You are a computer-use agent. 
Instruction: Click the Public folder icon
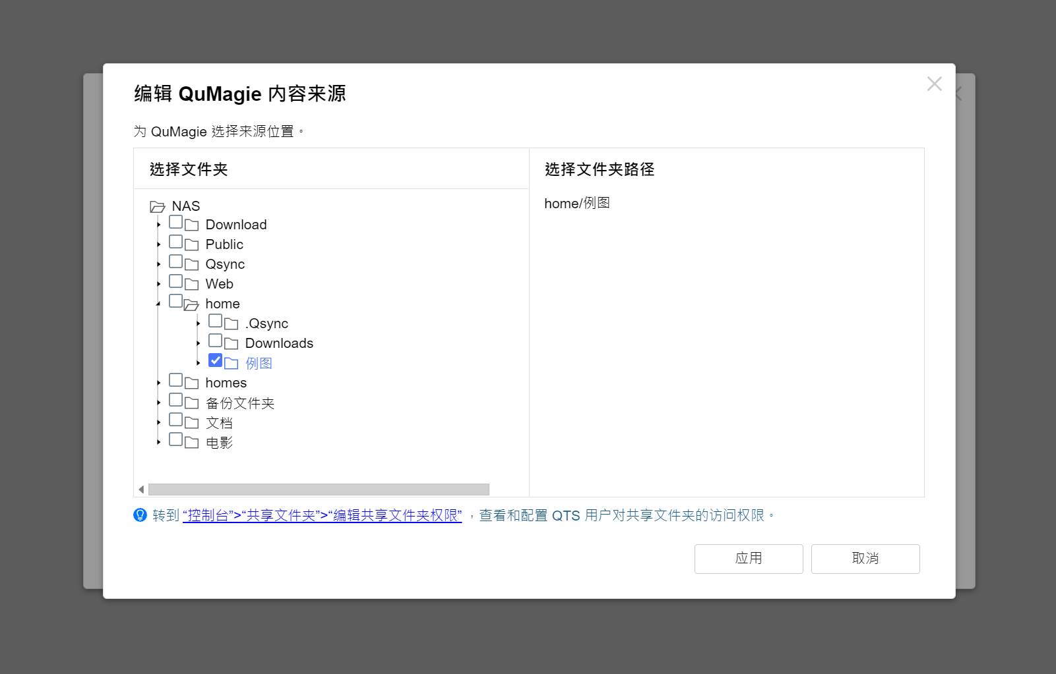(192, 245)
